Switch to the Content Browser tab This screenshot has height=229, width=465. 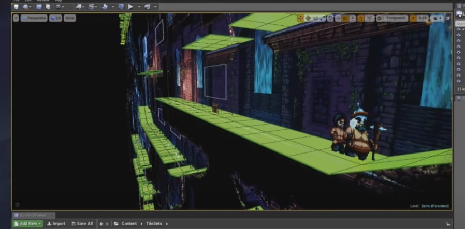[34, 215]
